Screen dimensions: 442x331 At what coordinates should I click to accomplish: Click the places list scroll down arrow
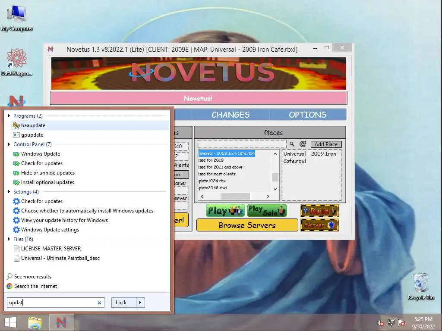pos(275,189)
